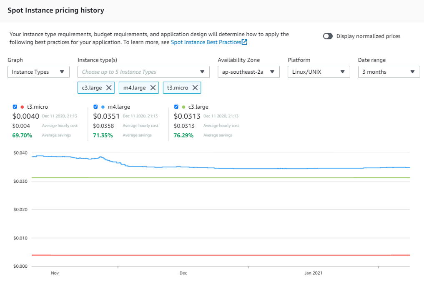Viewport: 424px width, 289px height.
Task: Click the green c3.large legend dot
Action: (183, 107)
